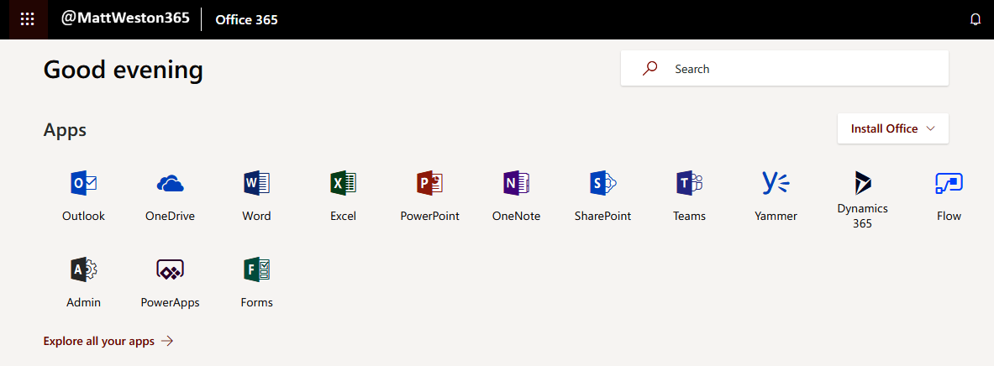Expand the Install Office dropdown
This screenshot has width=994, height=366.
click(892, 128)
